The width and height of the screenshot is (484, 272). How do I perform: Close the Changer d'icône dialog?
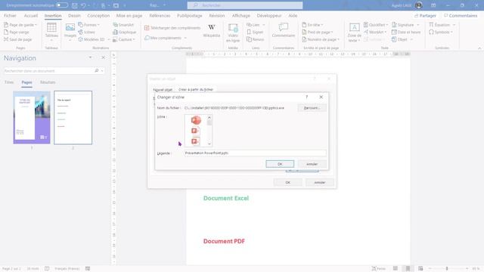coord(321,97)
